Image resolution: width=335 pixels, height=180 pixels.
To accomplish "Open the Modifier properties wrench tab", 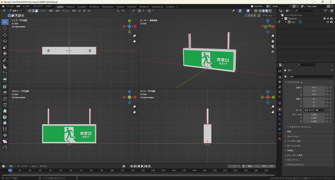I will tap(280, 114).
